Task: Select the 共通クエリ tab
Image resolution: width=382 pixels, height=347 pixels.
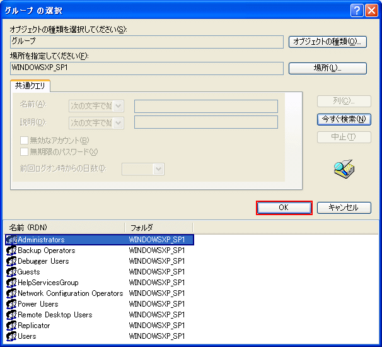Action: click(30, 86)
